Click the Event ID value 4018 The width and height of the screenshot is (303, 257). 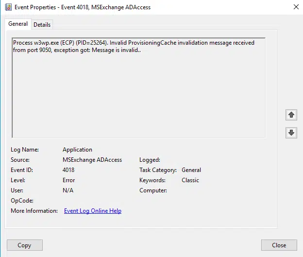68,170
